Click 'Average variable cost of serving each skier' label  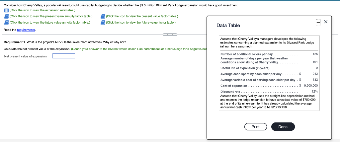(x=258, y=80)
